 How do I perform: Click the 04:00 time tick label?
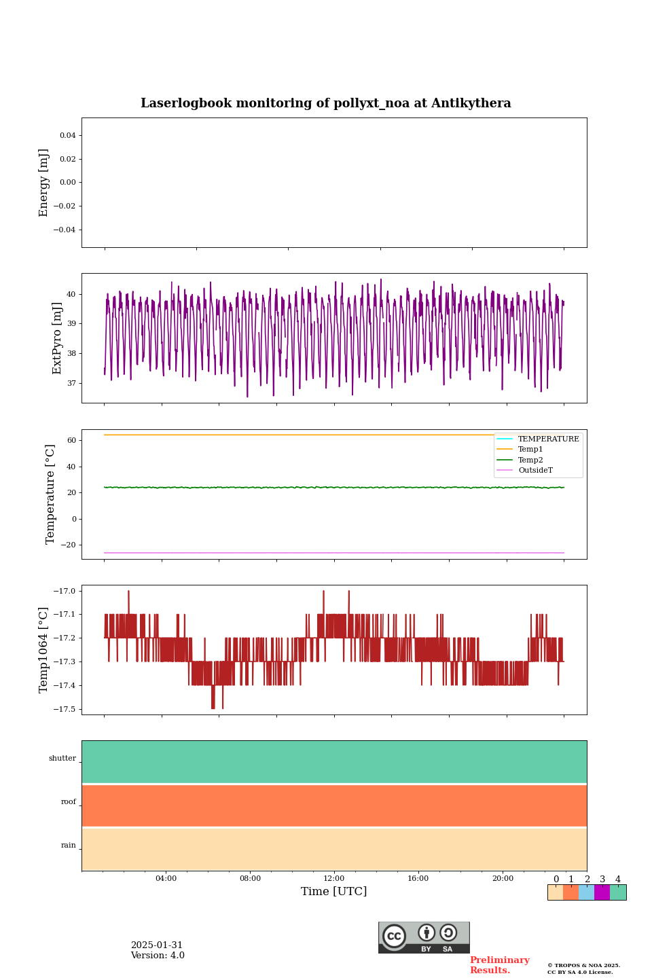(x=166, y=878)
